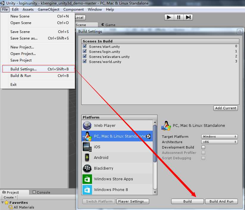Click the Console tab icon
This screenshot has width=245, height=210.
pos(34,192)
